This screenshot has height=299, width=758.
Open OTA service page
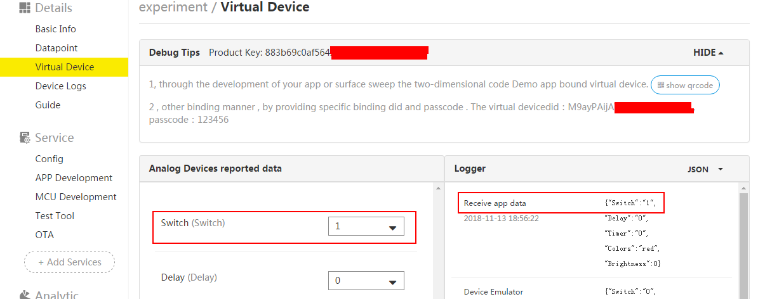[44, 235]
